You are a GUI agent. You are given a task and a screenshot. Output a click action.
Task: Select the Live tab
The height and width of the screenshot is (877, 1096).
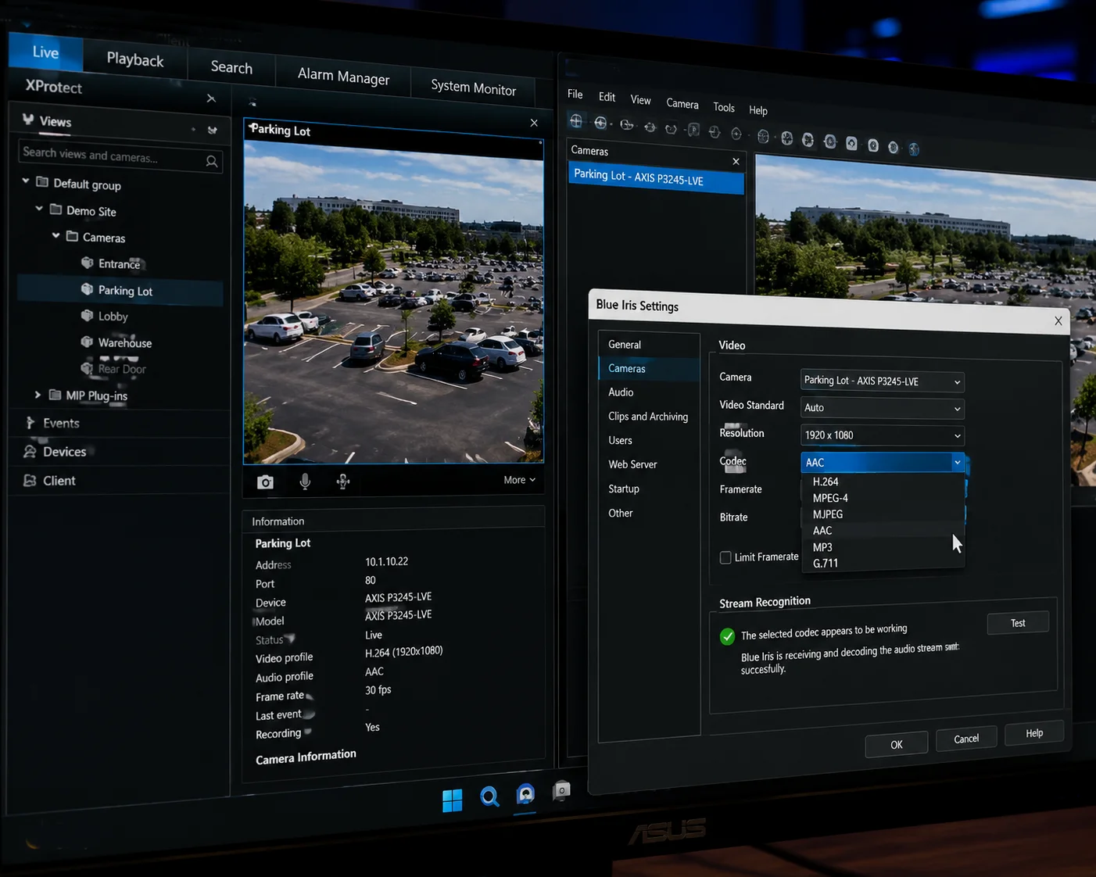pyautogui.click(x=45, y=52)
